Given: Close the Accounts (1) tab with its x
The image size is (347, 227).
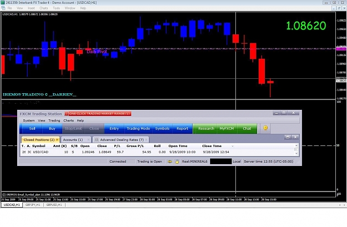Looking at the screenshot, I should coord(88,140).
